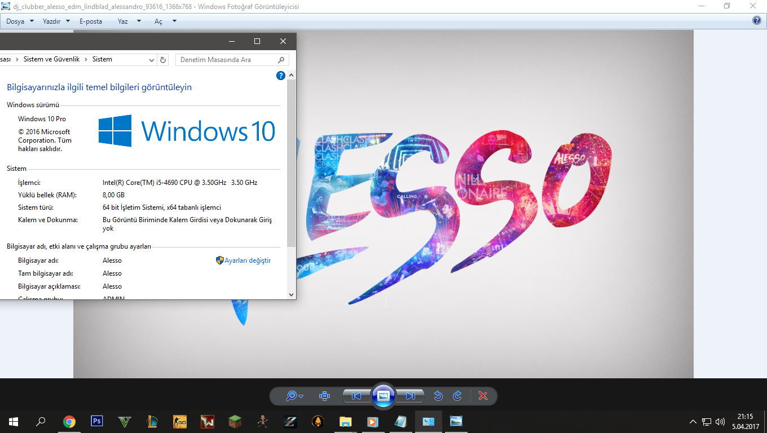Open network status in the system tray
The height and width of the screenshot is (433, 767).
[707, 422]
